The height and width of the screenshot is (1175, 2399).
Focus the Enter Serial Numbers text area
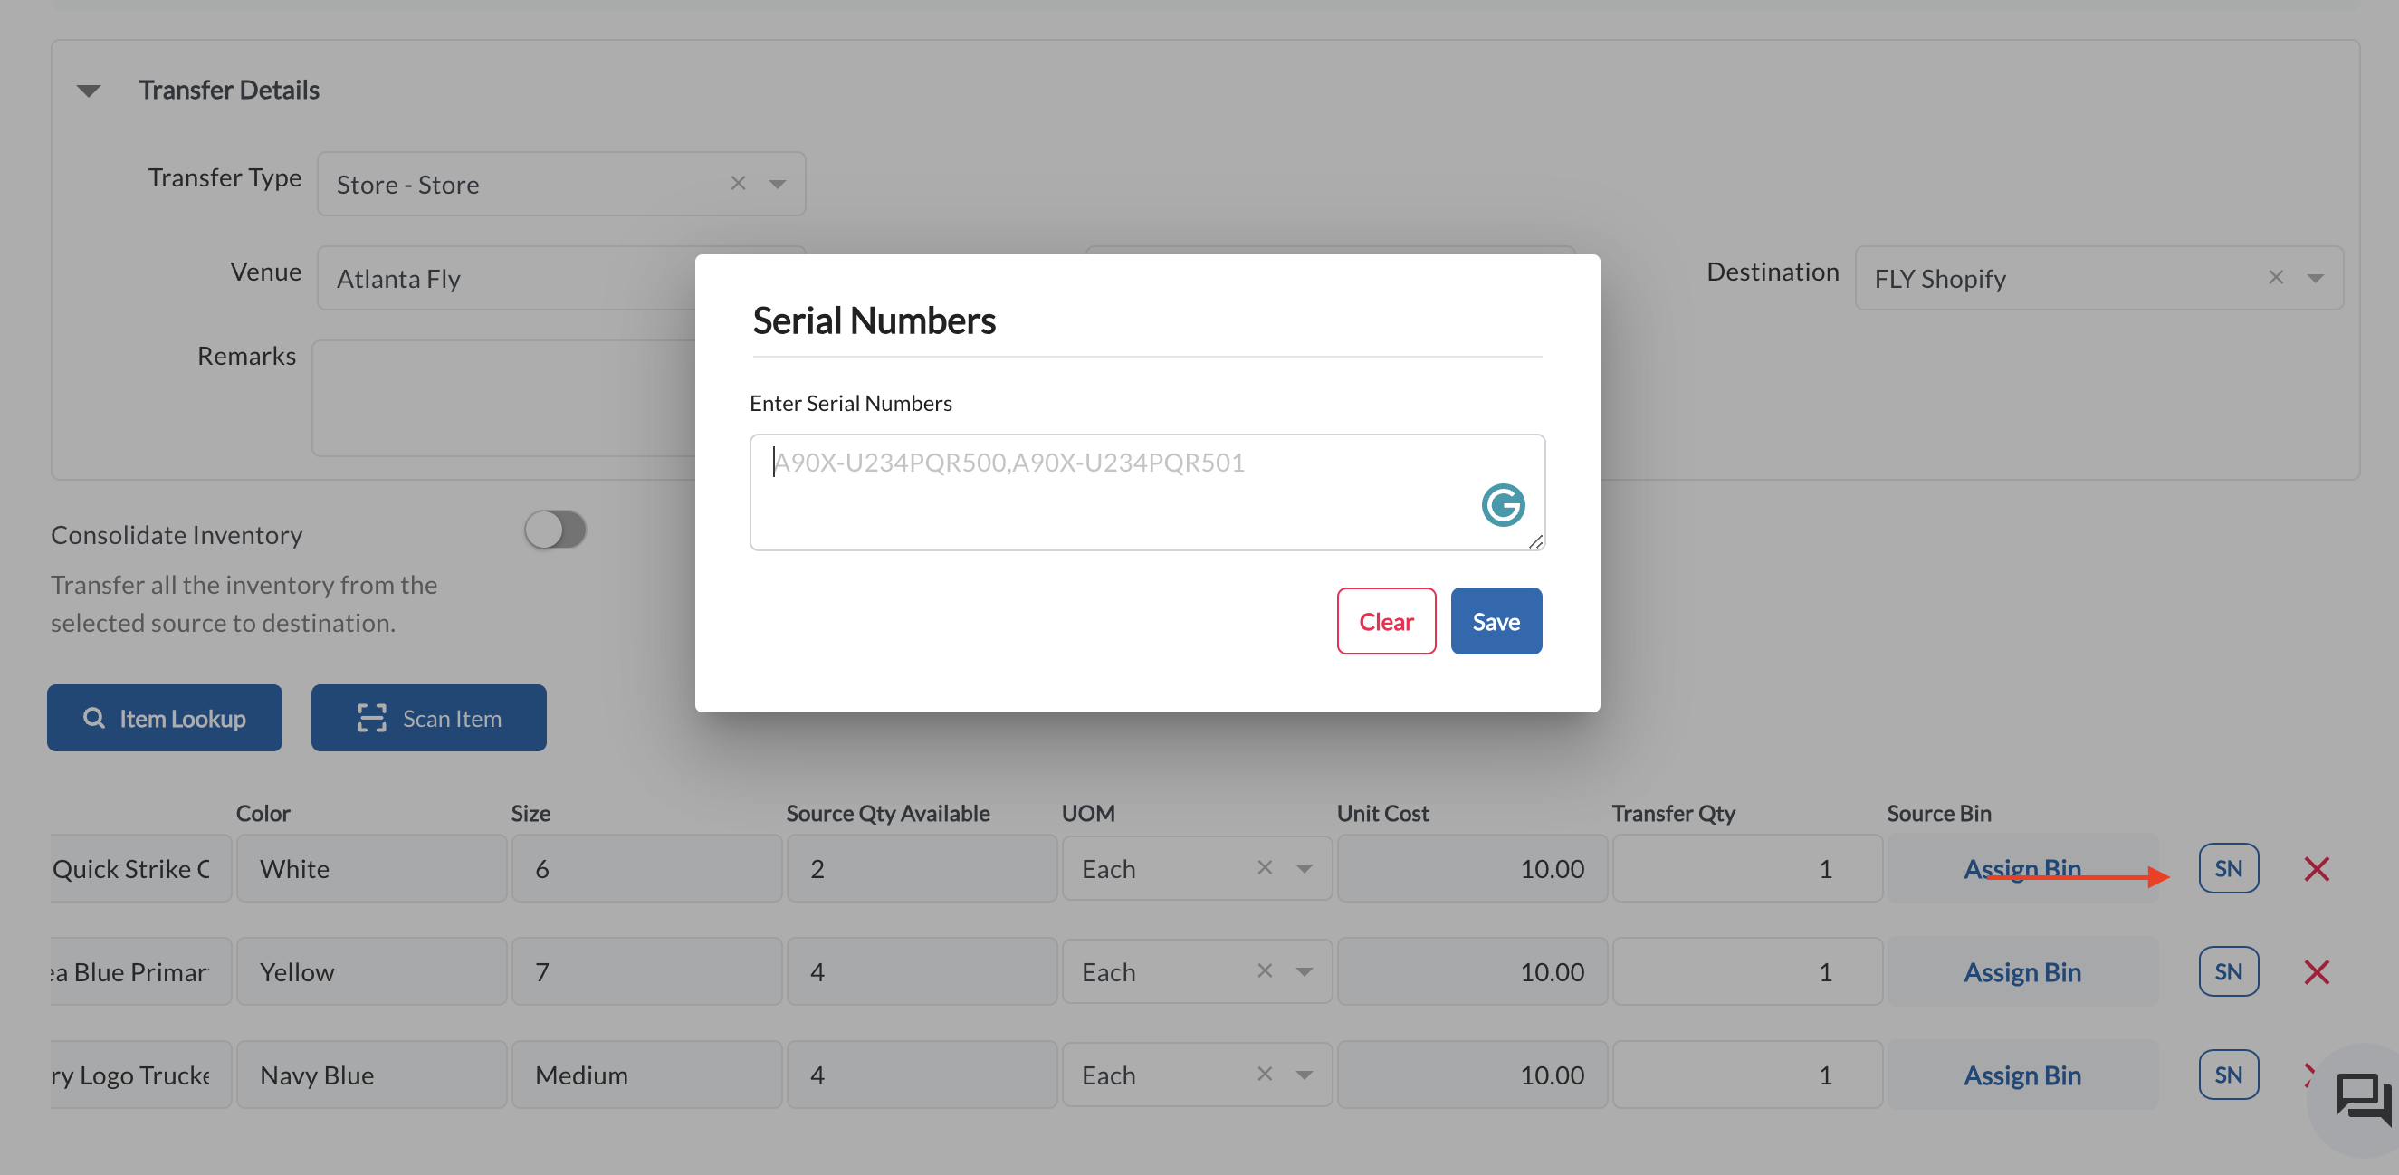pos(1147,492)
